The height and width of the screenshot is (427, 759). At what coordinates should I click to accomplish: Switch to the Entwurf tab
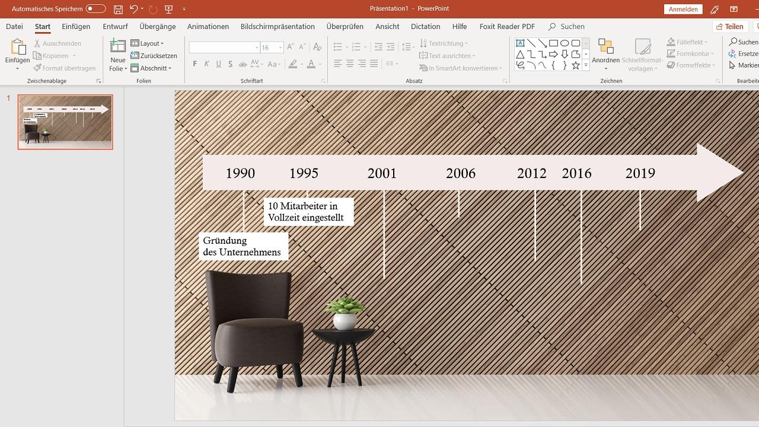pyautogui.click(x=115, y=27)
